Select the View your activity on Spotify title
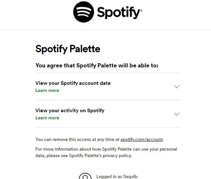 pyautogui.click(x=70, y=111)
